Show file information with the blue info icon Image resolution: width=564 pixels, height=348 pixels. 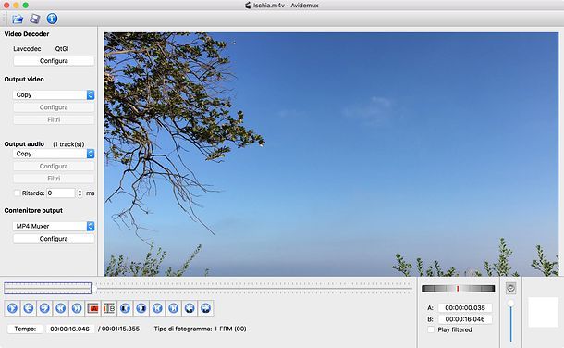52,19
